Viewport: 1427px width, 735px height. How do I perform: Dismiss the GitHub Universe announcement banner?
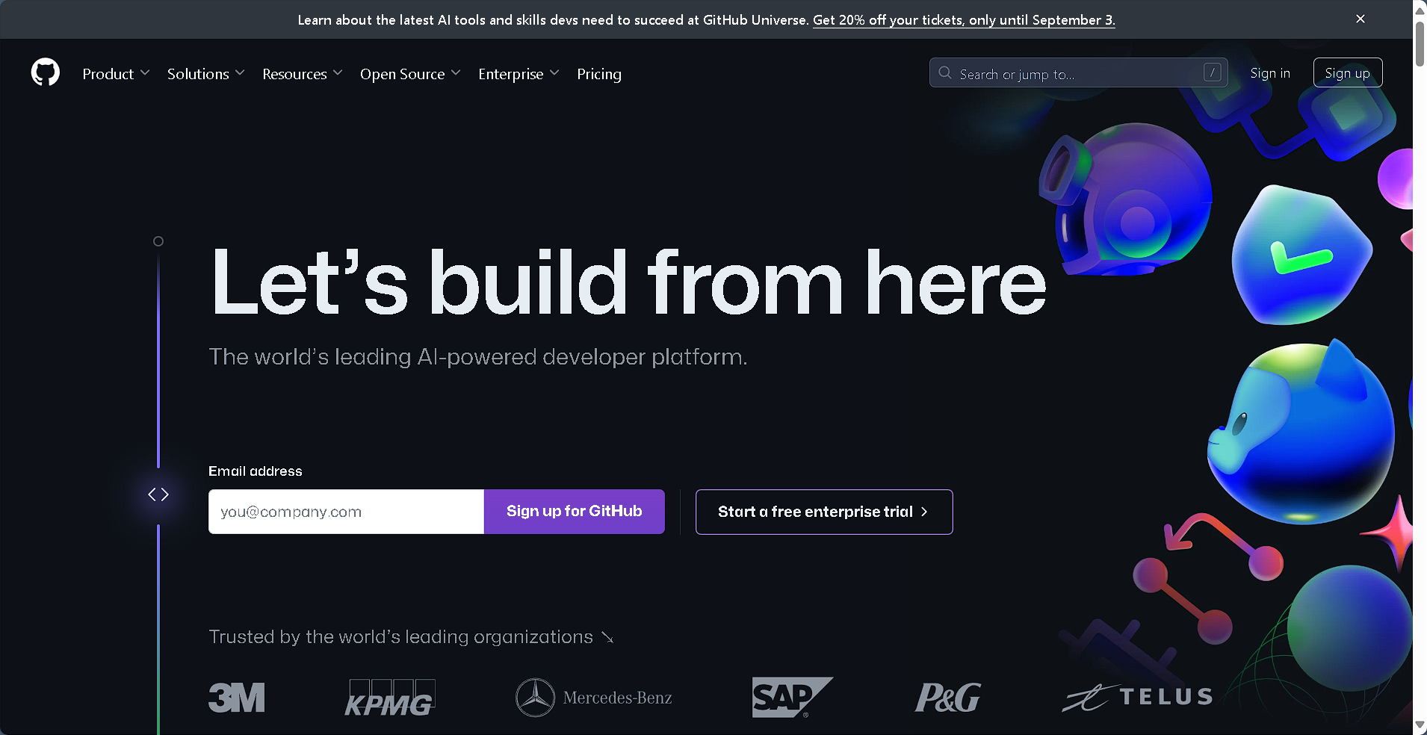(x=1361, y=19)
